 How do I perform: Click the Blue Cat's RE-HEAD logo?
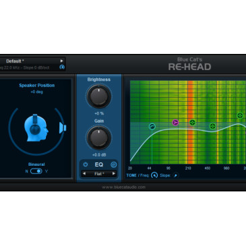pos(190,64)
